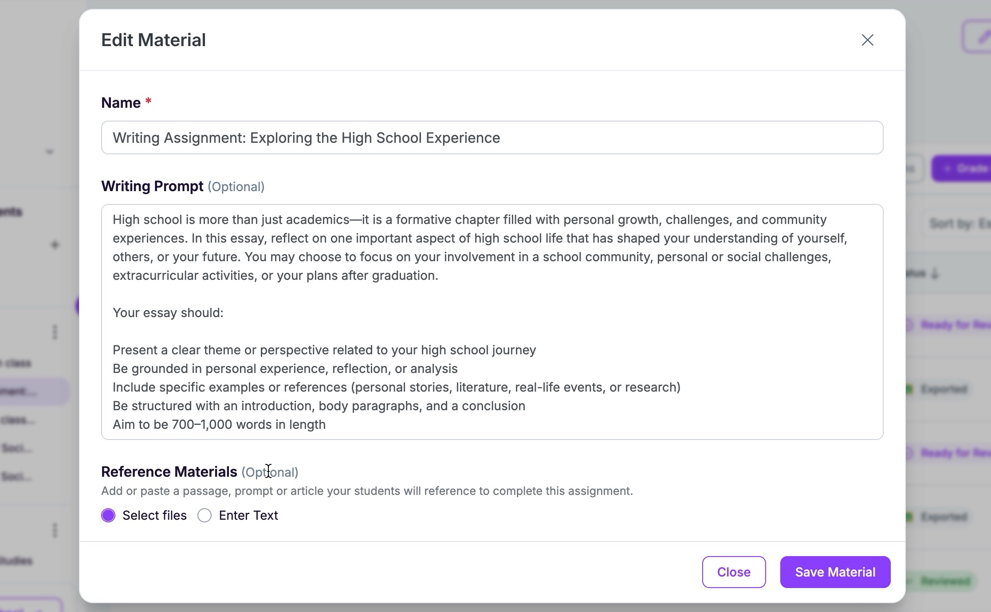Open the 'Sort by' dropdown
Screen dimensions: 991x612
(958, 223)
